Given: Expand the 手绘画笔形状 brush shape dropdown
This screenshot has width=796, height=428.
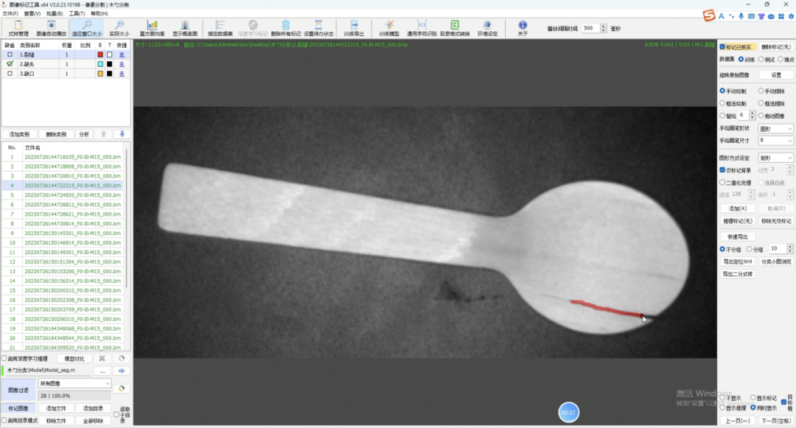Looking at the screenshot, I should pos(775,129).
